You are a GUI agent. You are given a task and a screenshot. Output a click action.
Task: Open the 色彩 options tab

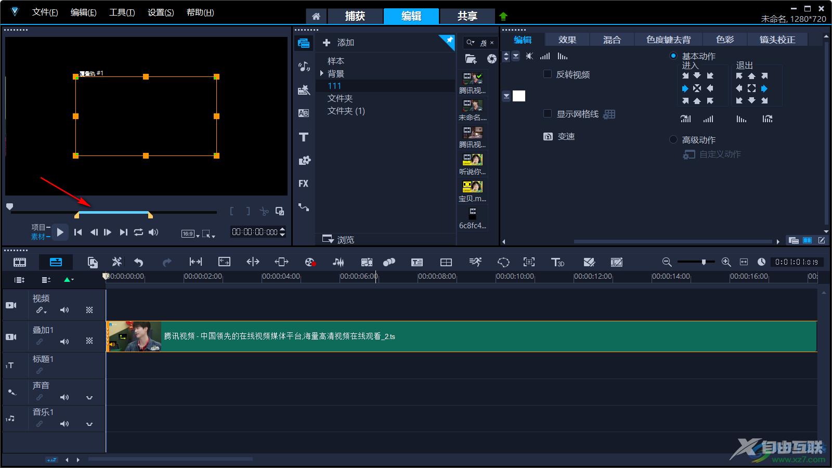point(725,40)
